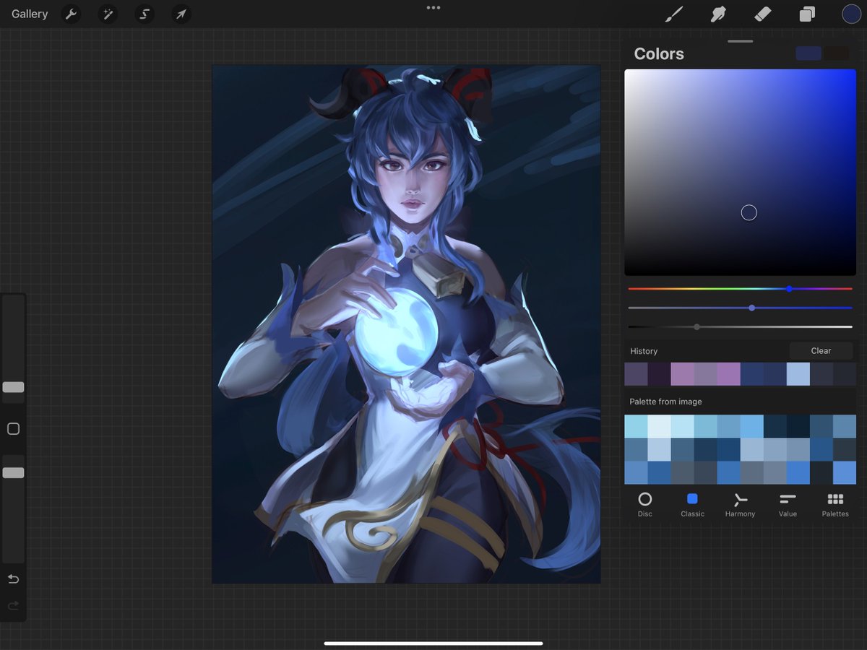
Task: Switch to the Value color tab
Action: click(788, 504)
